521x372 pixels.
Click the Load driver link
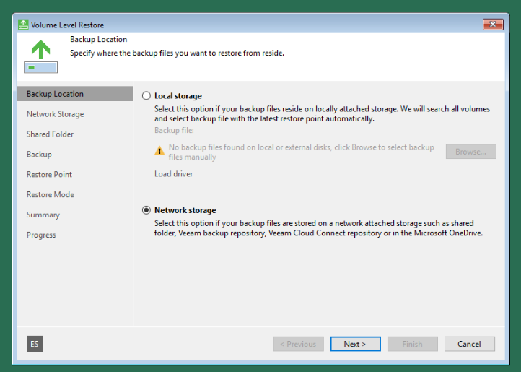(173, 174)
